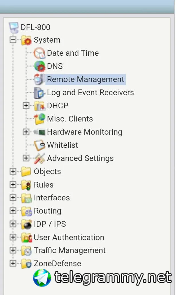Expand the Rules tree node
This screenshot has width=177, height=295.
tap(13, 185)
